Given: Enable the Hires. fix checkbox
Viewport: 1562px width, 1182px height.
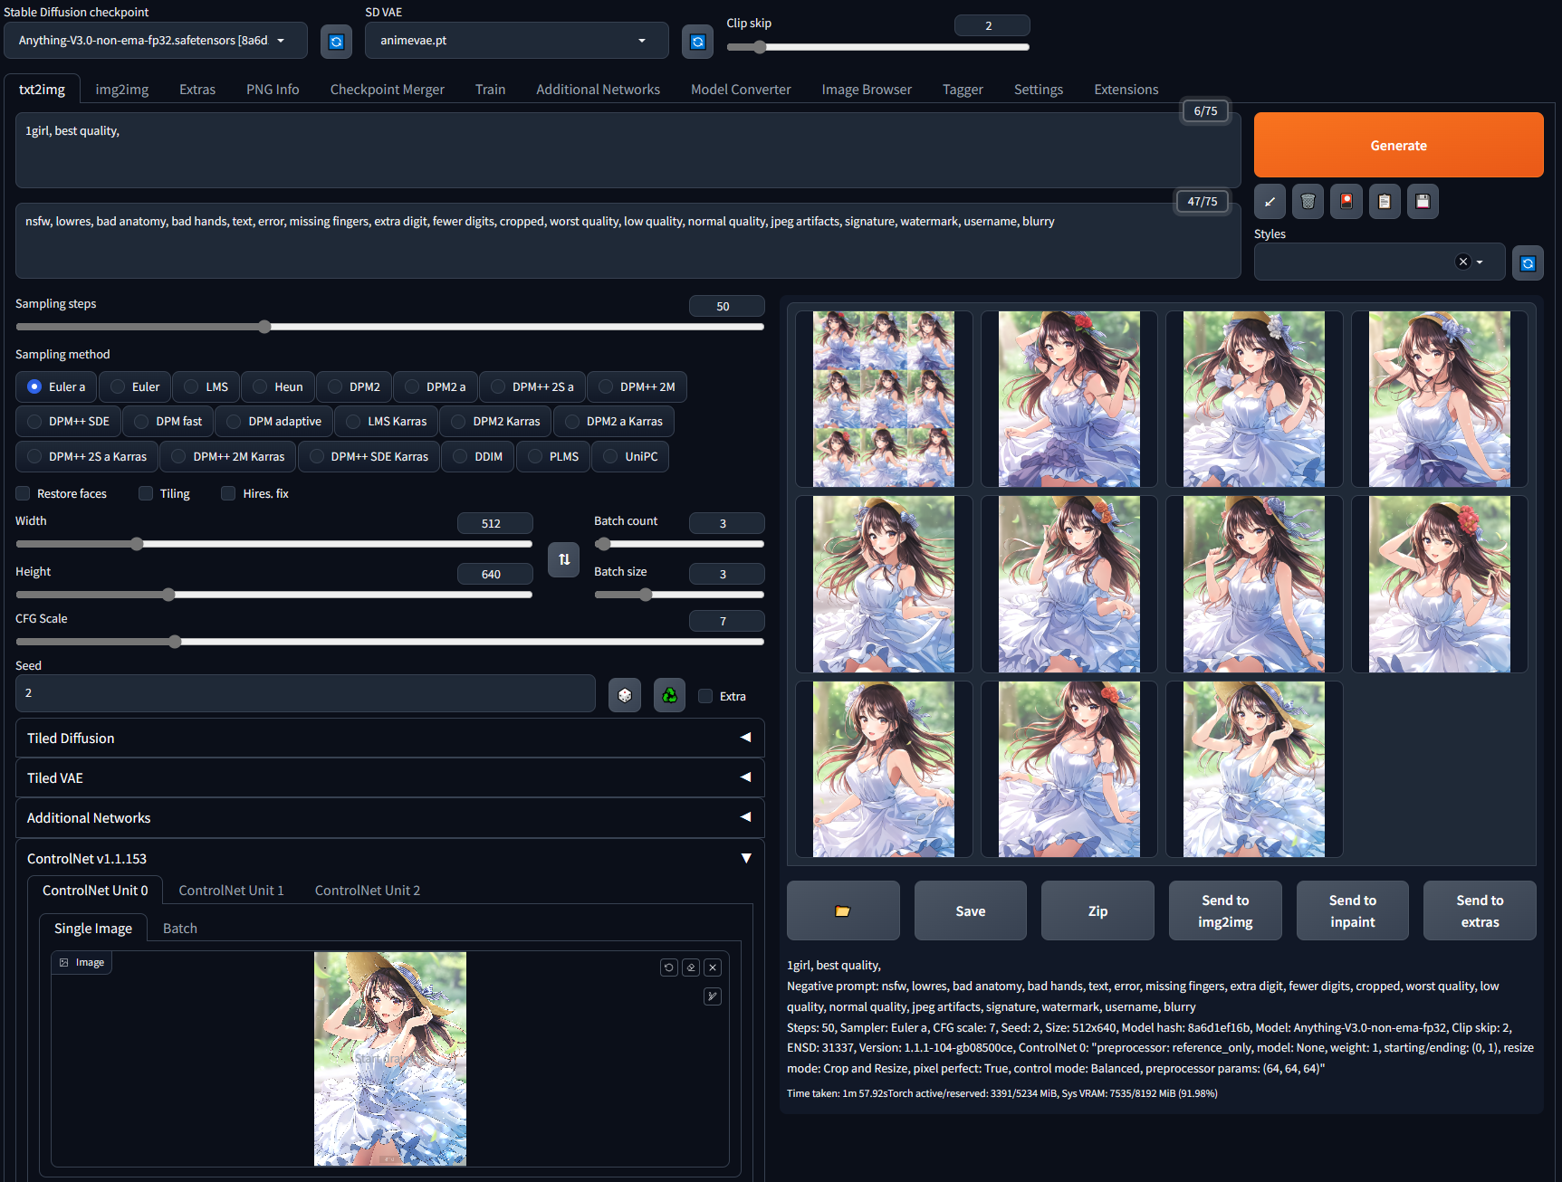Looking at the screenshot, I should point(228,493).
